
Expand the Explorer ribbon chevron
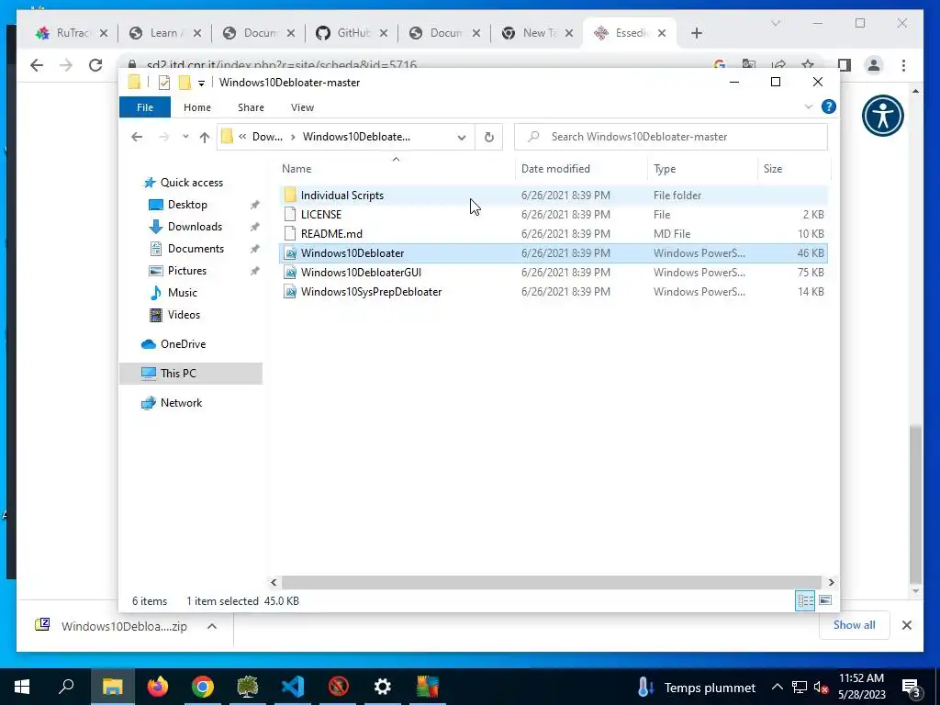(x=808, y=106)
